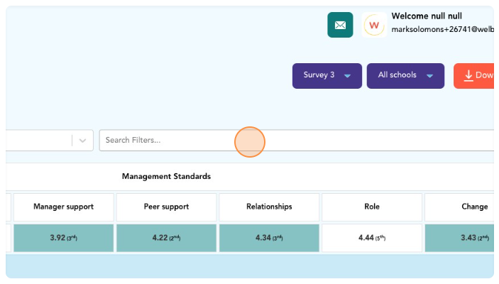This screenshot has width=499, height=284.
Task: Click the 4.34 Relationships score cell
Action: tap(269, 238)
